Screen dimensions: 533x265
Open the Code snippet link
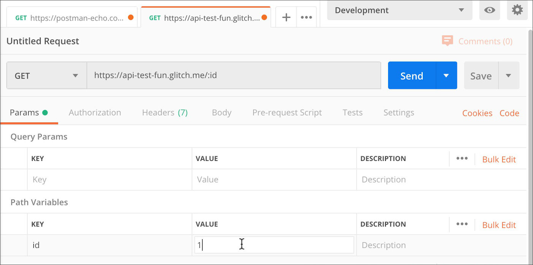pyautogui.click(x=509, y=113)
